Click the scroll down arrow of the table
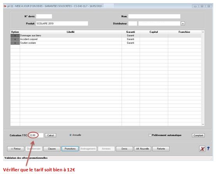This screenshot has height=174, width=216. 203,124
